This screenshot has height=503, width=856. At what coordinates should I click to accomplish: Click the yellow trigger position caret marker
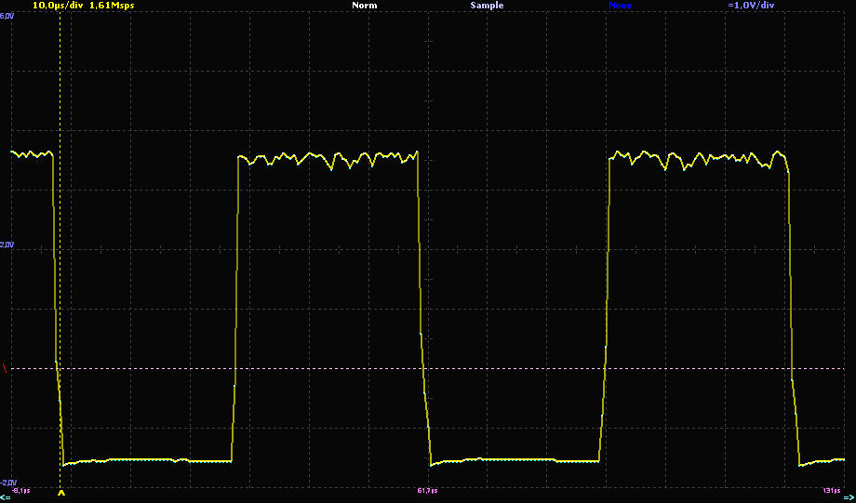[61, 494]
